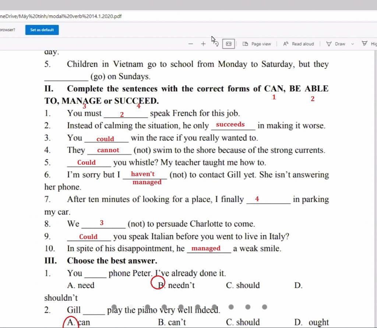Click the red answer 'cannot' in sentence 4

click(108, 150)
